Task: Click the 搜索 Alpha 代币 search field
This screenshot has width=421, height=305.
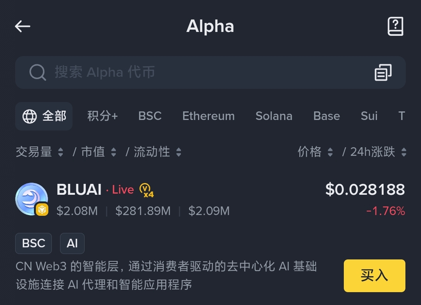Action: coord(117,72)
